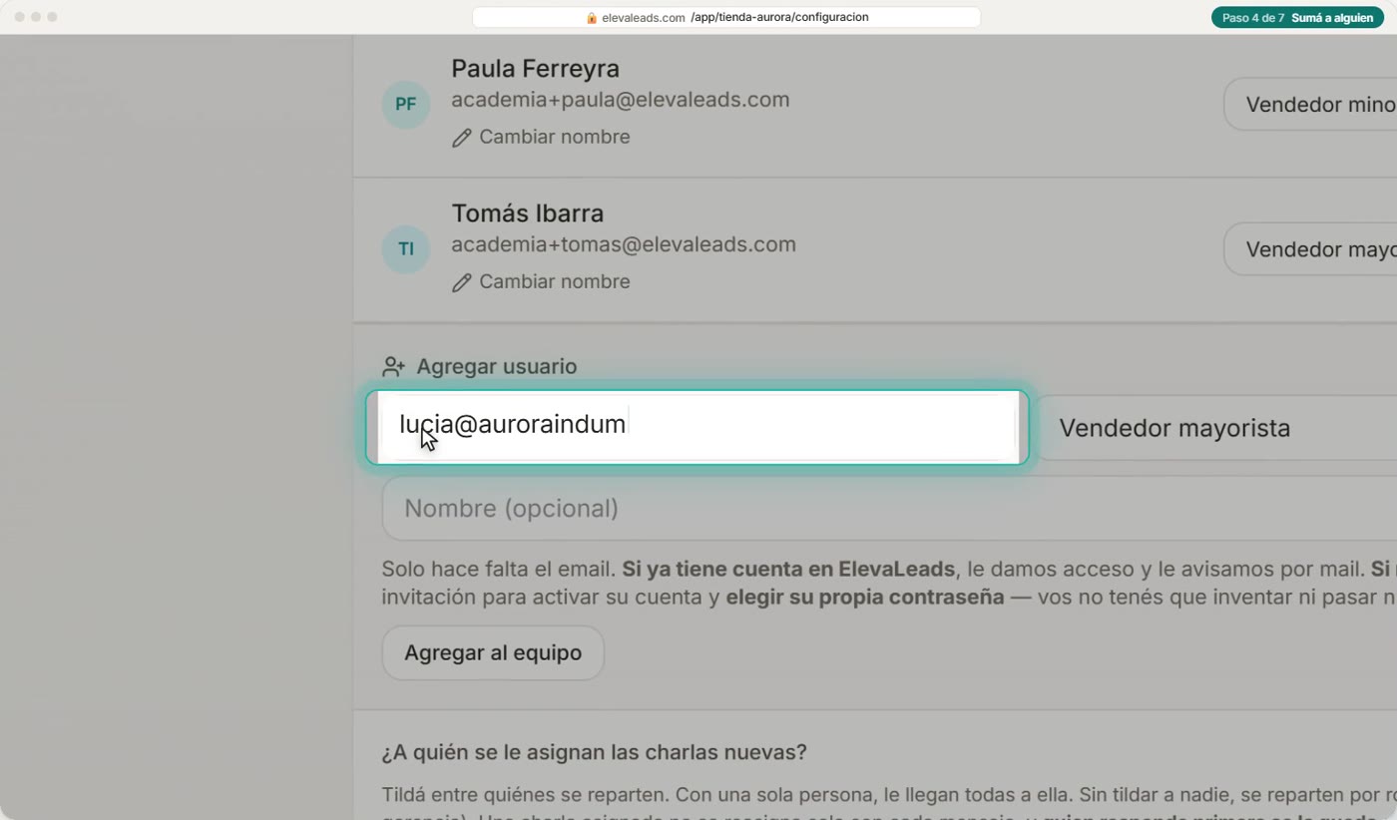This screenshot has width=1397, height=820.
Task: Select the name Paula Ferreyra
Action: [535, 69]
